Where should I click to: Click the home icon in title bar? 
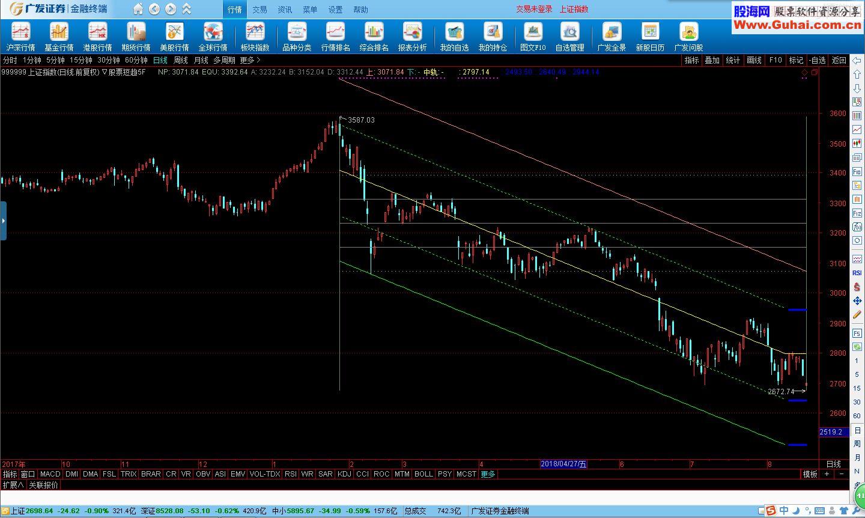coord(138,9)
